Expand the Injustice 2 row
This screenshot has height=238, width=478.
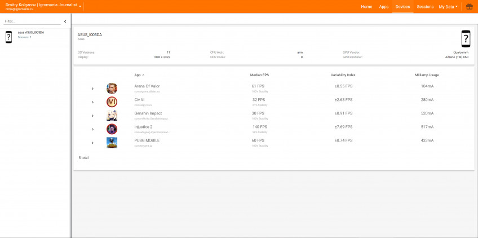[92, 129]
